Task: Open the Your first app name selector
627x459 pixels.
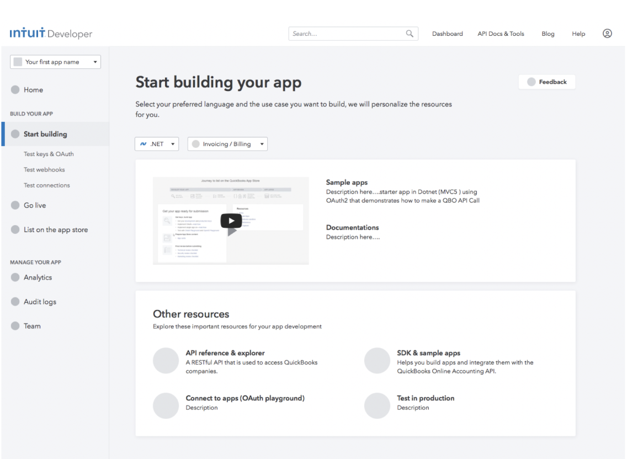Action: [55, 62]
